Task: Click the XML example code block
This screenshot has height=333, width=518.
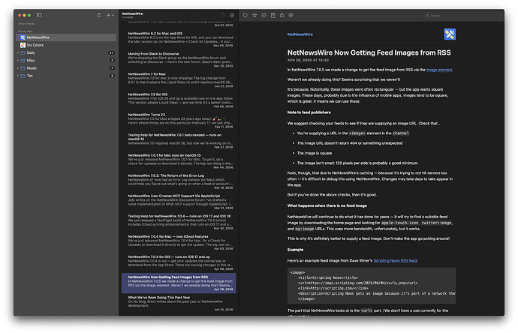Action: (372, 286)
